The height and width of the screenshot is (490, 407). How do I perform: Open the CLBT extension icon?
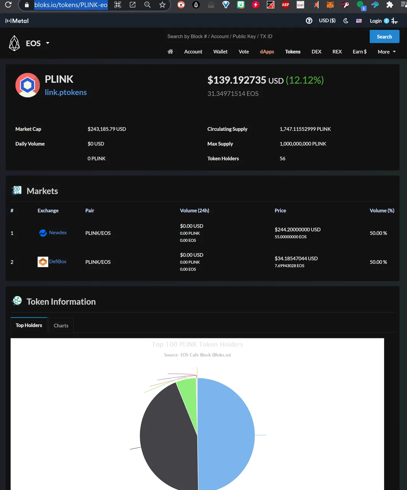click(300, 5)
